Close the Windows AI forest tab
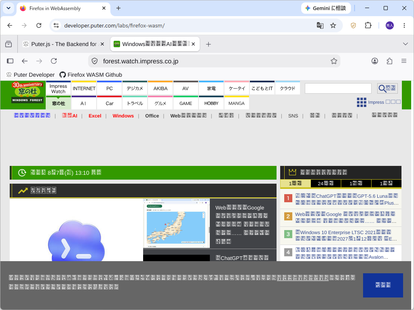This screenshot has width=414, height=310. pos(193,44)
